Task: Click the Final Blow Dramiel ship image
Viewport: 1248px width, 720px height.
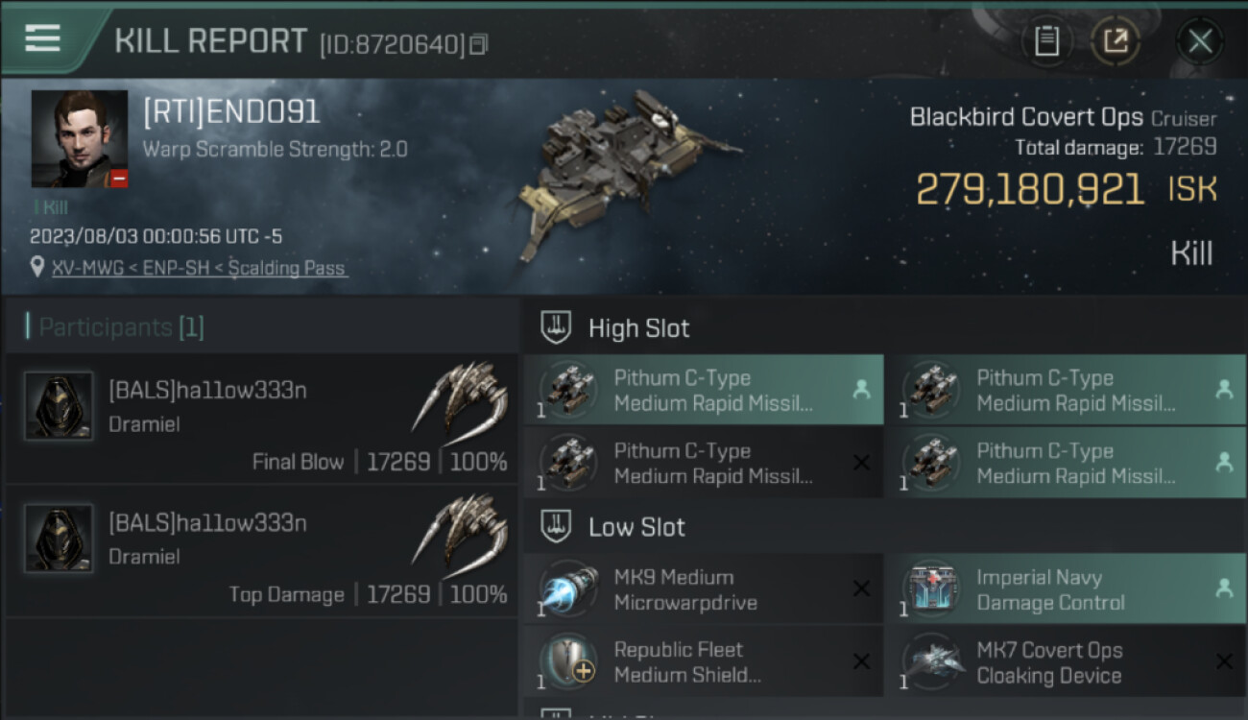Action: pos(462,397)
